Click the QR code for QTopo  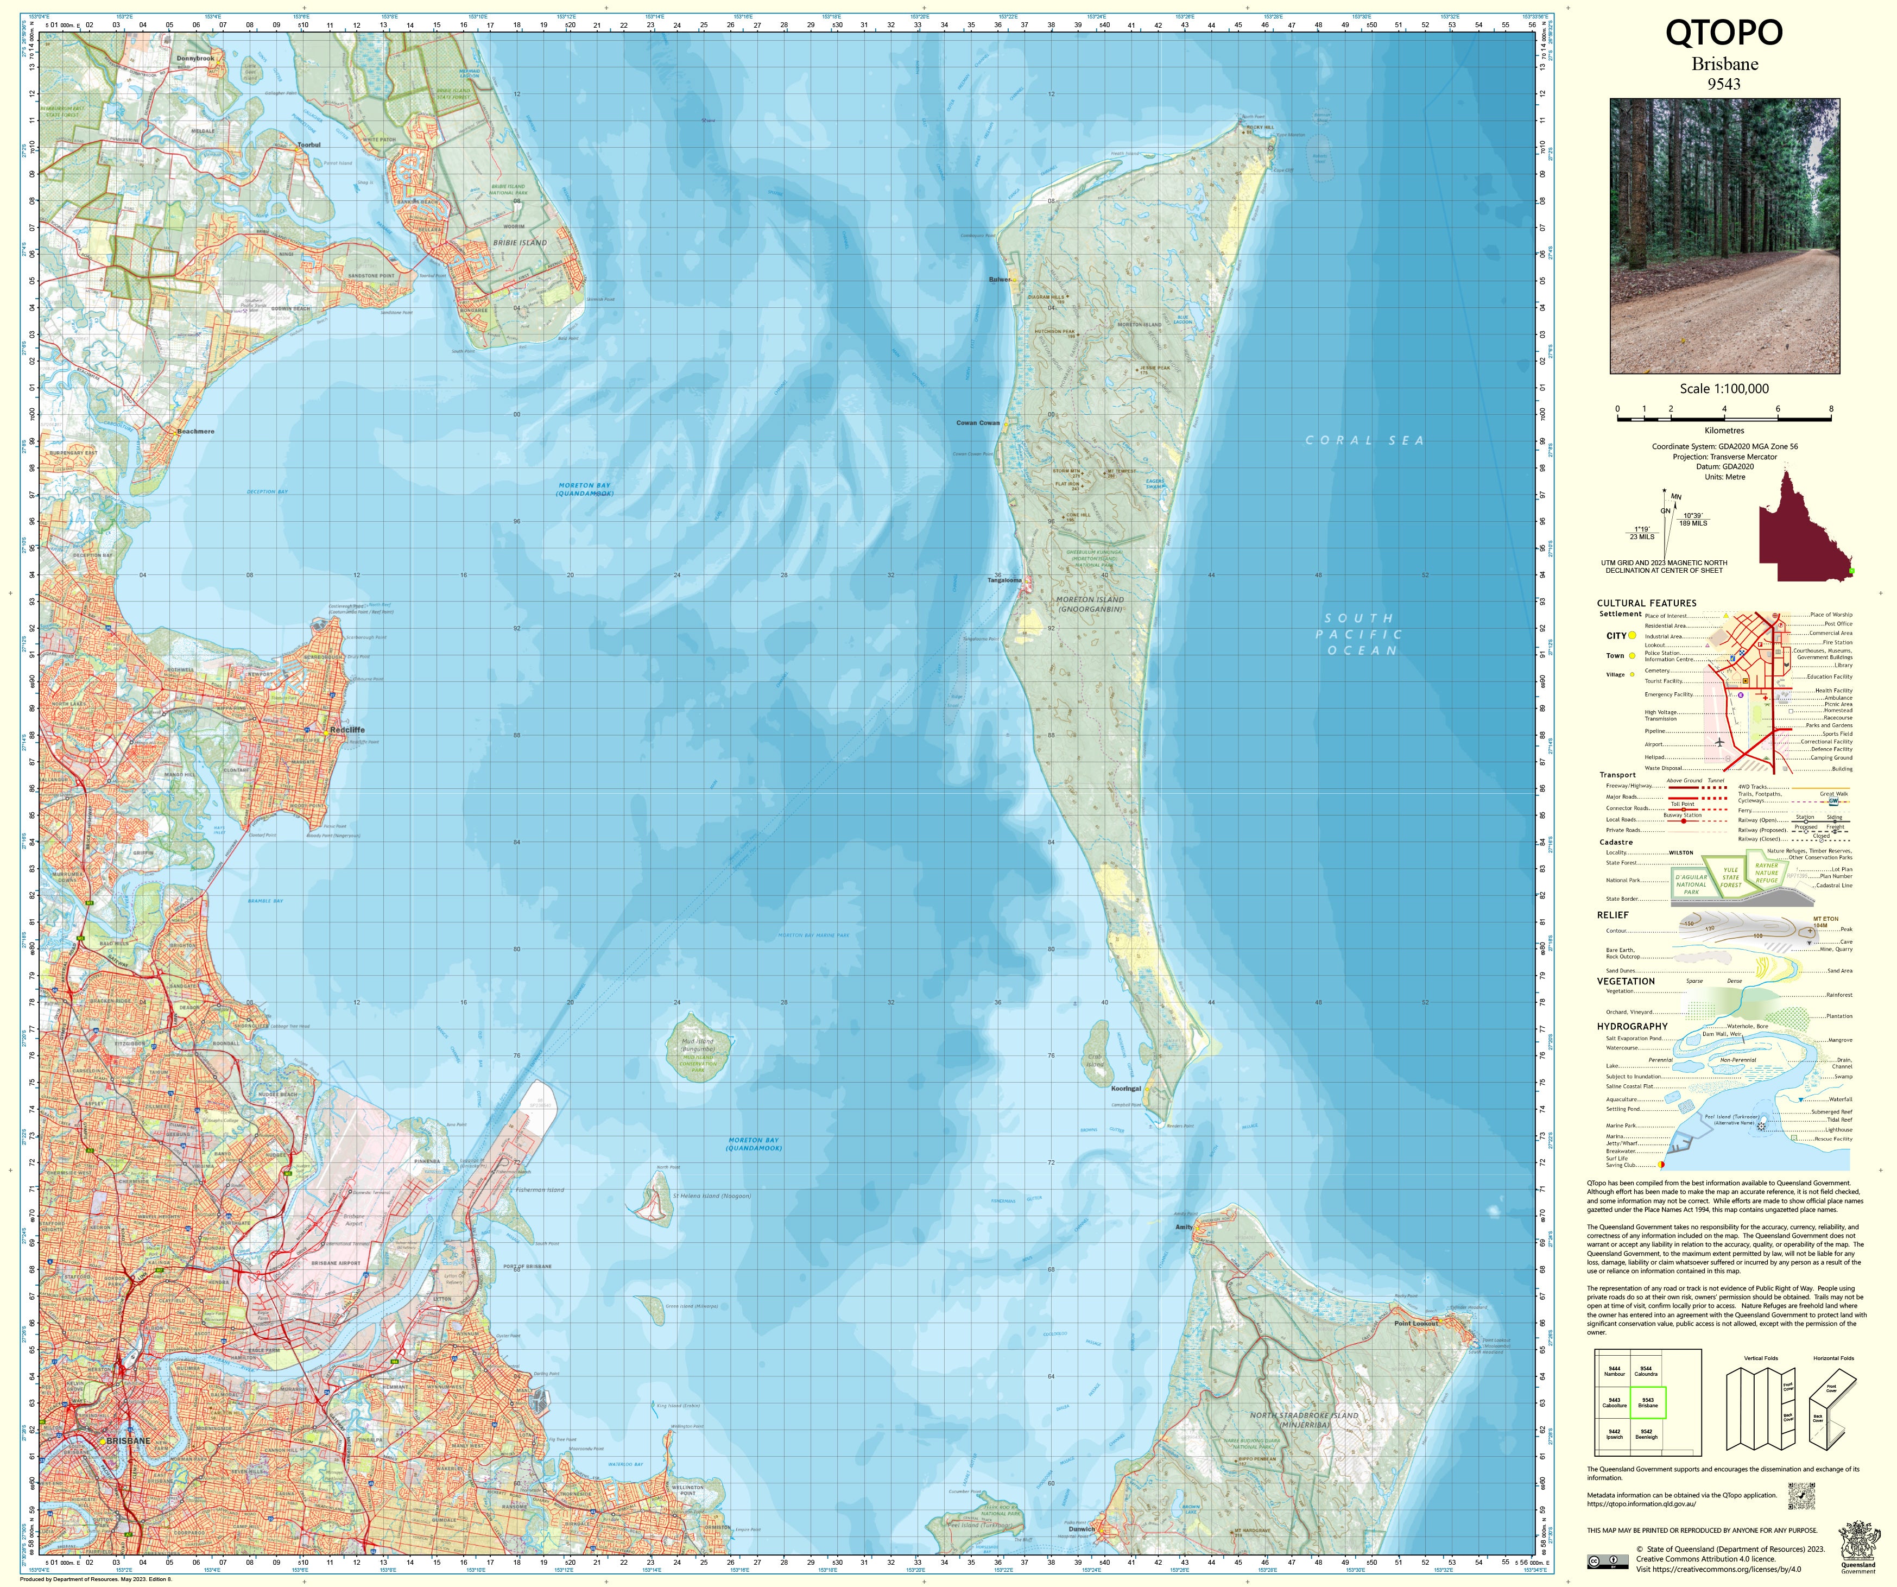click(x=1801, y=1495)
